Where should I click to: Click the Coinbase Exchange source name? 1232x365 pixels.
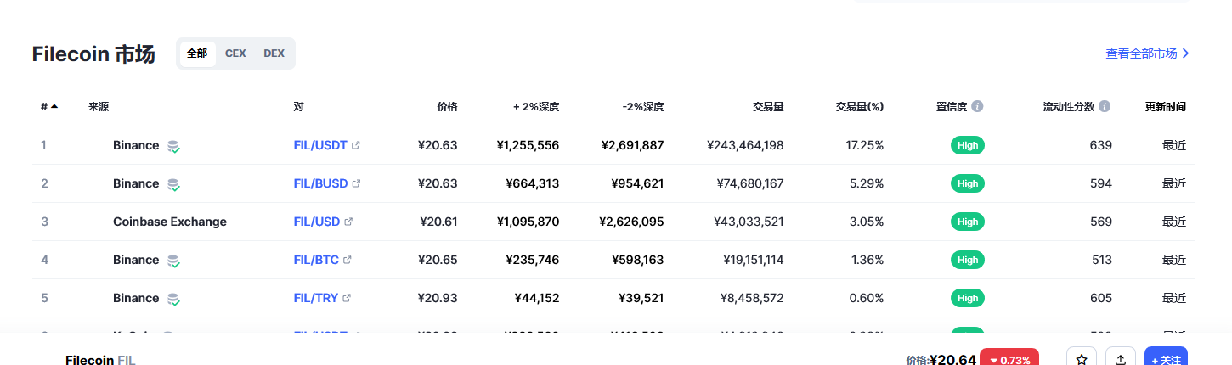coord(170,222)
